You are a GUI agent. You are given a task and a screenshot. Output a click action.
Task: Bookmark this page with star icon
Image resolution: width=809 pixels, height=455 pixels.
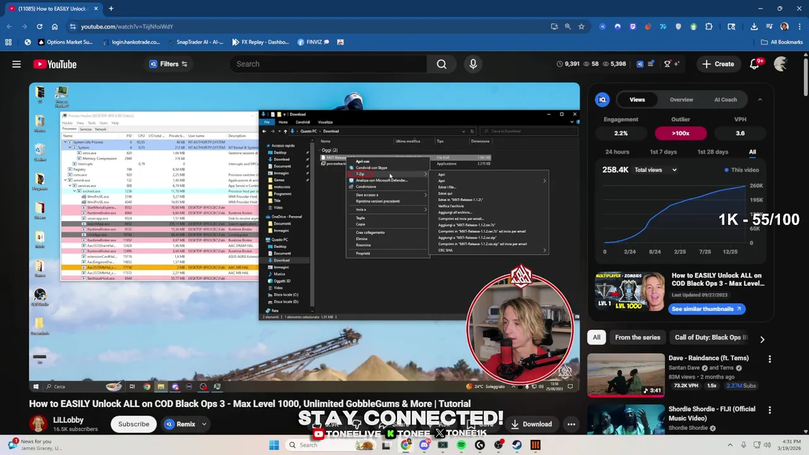pyautogui.click(x=581, y=27)
